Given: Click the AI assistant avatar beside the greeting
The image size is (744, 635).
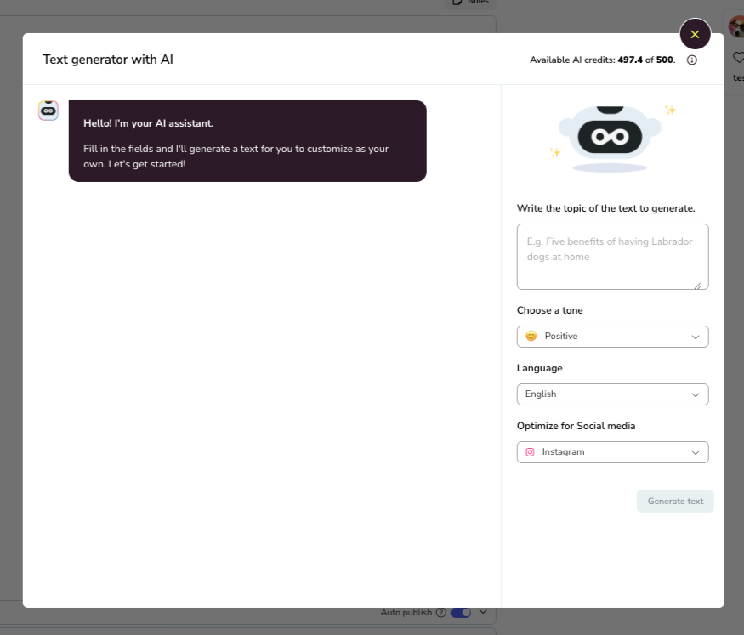Looking at the screenshot, I should (48, 111).
